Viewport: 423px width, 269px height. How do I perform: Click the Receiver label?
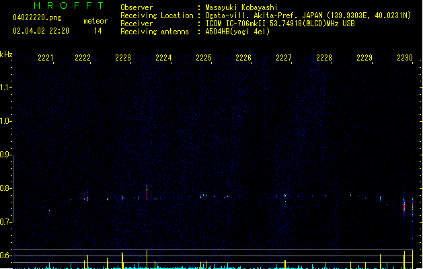(x=137, y=24)
